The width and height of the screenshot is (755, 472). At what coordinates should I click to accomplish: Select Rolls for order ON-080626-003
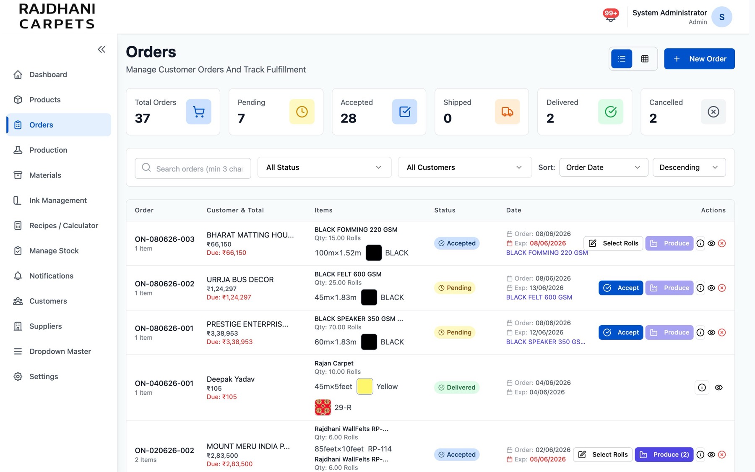tap(613, 243)
